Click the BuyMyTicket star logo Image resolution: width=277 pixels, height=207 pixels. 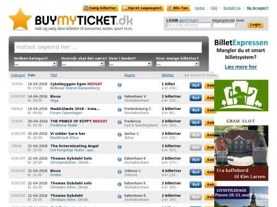[20, 19]
